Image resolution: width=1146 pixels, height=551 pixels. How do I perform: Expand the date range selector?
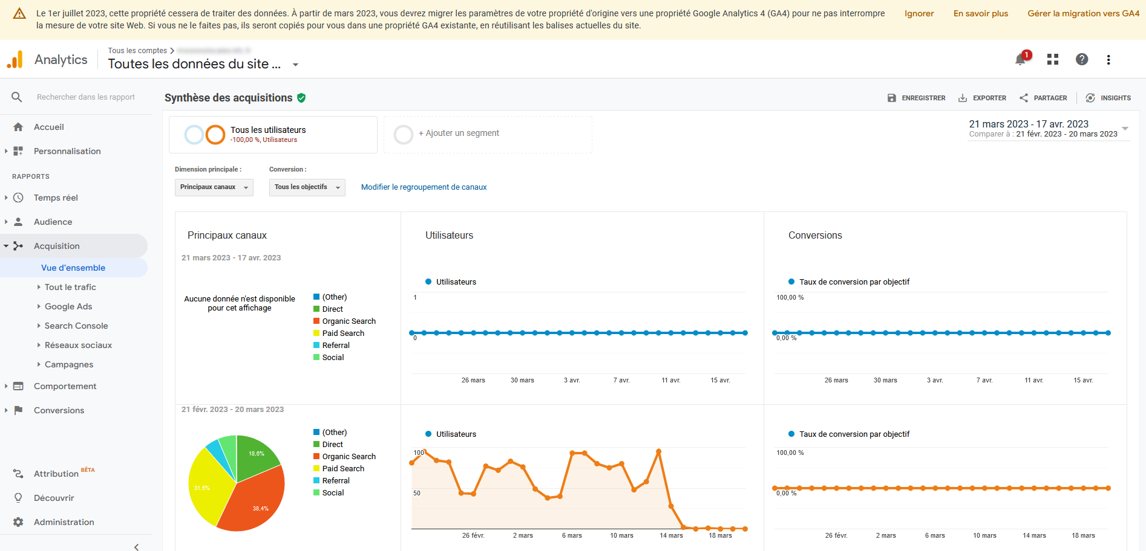coord(1125,129)
